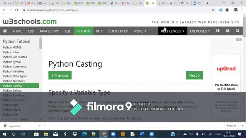Viewport: 246px width, 138px height.
Task: Show all downloads
Action: [231, 126]
